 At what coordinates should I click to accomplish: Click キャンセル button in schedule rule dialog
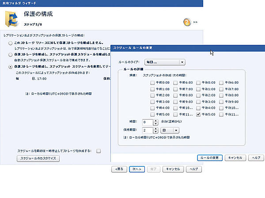click(x=235, y=158)
